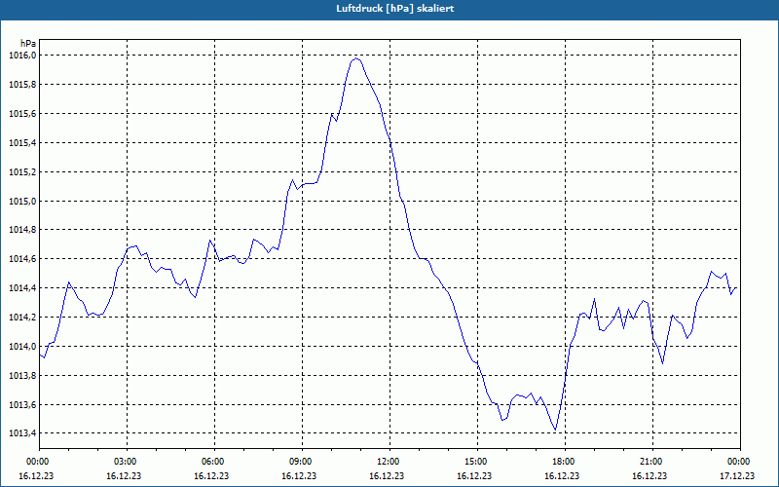Screen dimensions: 779x487
Task: Click the 06:00 time axis label
Action: [214, 462]
